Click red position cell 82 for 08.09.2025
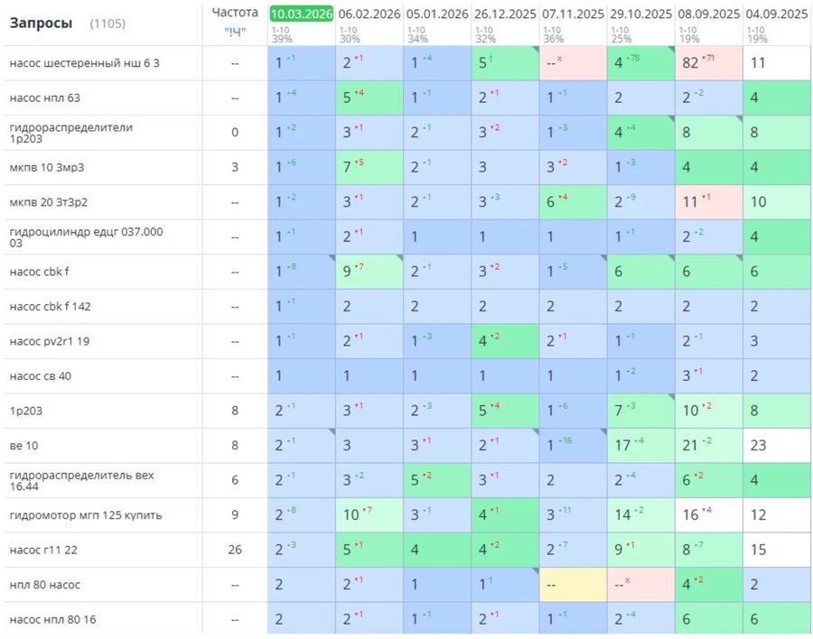 [709, 63]
